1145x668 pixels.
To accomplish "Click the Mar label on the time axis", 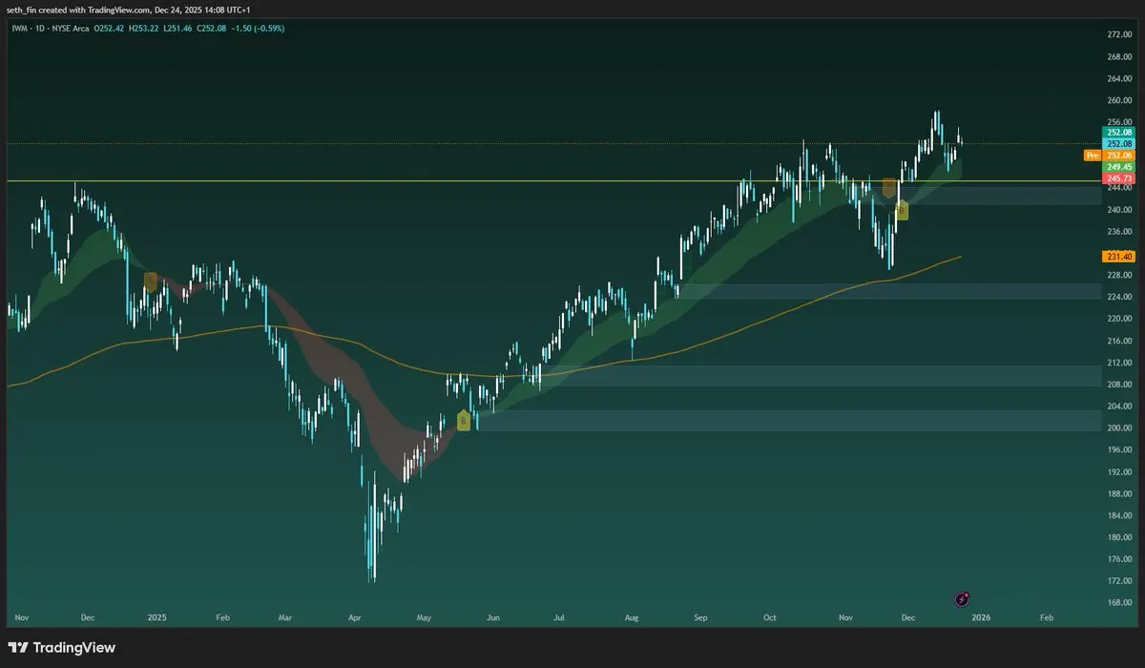I will coord(285,617).
